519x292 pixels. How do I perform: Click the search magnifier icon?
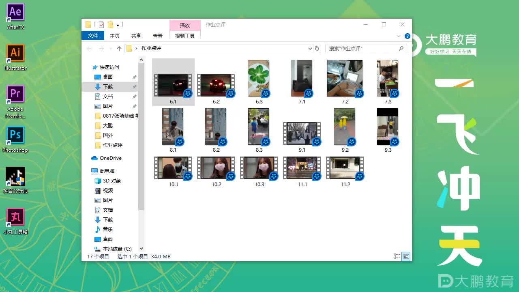[x=401, y=48]
